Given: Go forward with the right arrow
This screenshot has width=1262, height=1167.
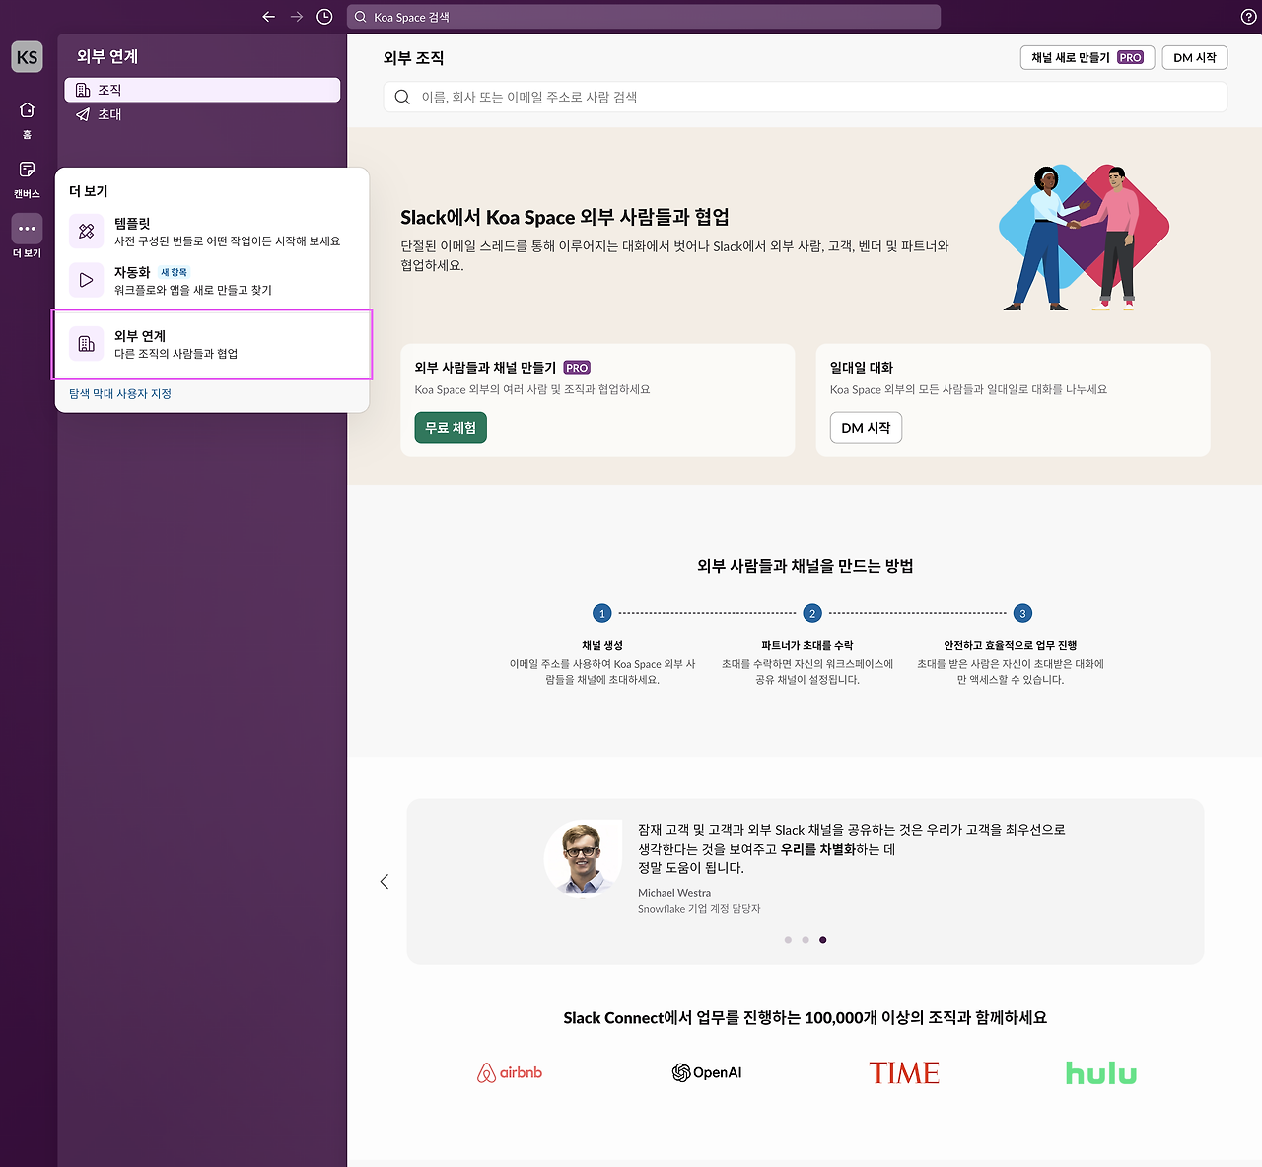Looking at the screenshot, I should coord(296,17).
